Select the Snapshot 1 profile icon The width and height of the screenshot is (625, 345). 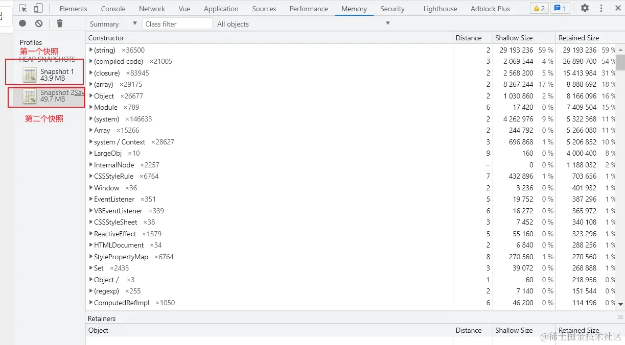(30, 75)
